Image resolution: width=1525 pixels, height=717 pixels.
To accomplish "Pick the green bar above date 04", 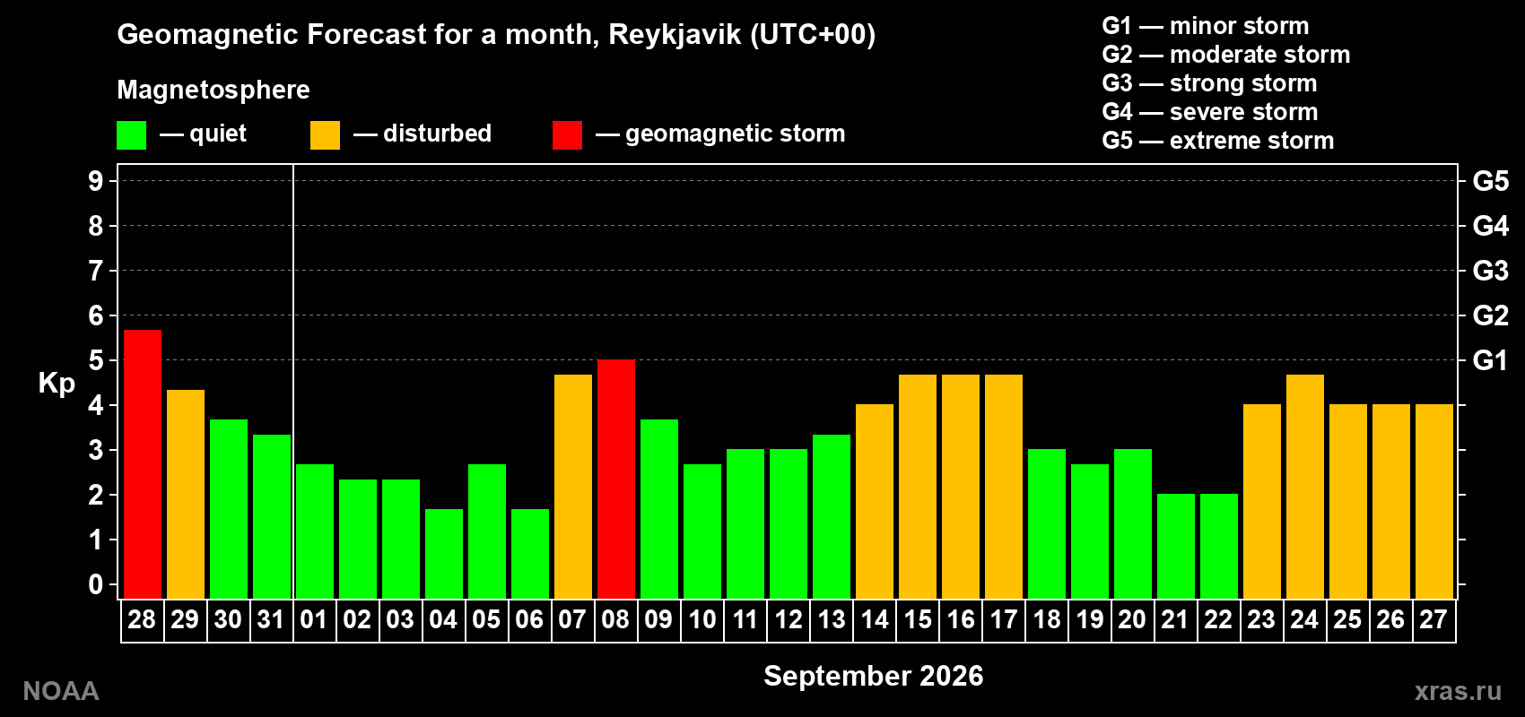I will (x=444, y=554).
